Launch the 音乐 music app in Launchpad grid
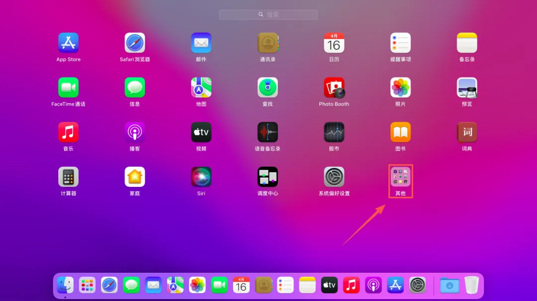This screenshot has width=537, height=301. click(x=68, y=132)
